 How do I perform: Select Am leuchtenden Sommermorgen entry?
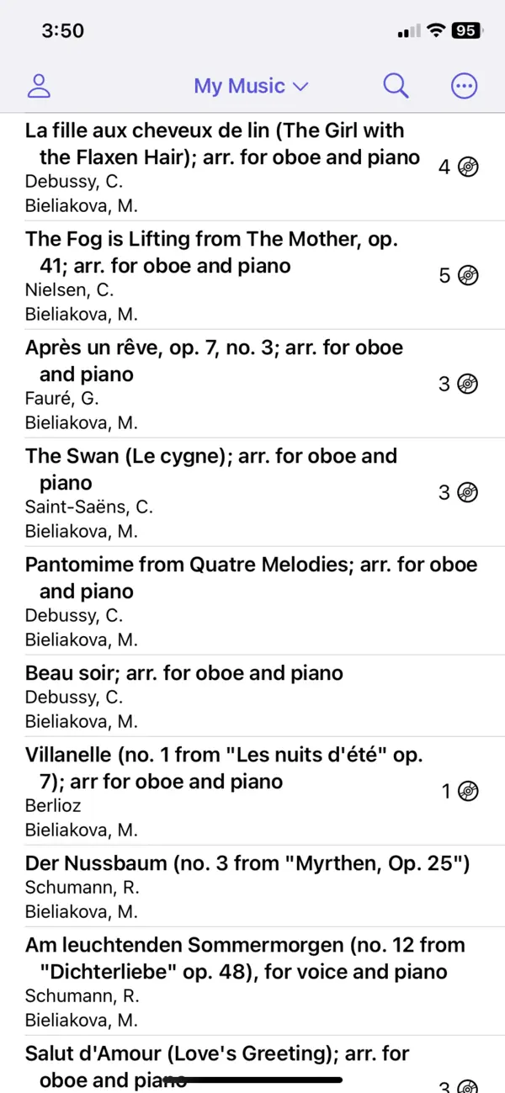(x=244, y=958)
